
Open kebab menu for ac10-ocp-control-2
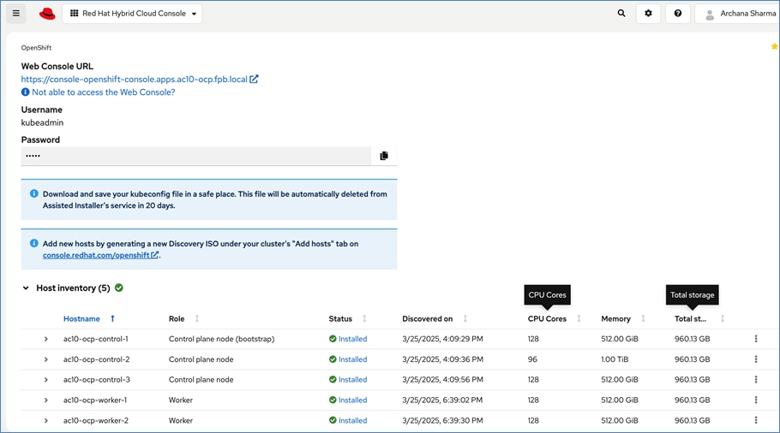756,359
